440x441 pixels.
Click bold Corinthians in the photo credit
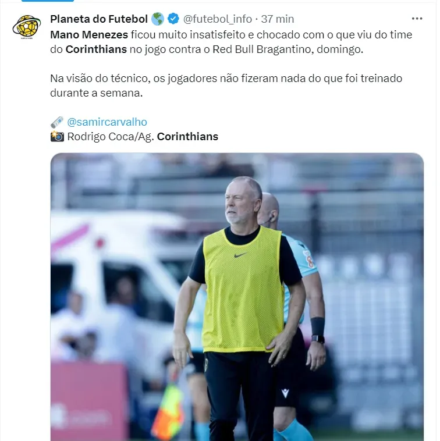(187, 137)
